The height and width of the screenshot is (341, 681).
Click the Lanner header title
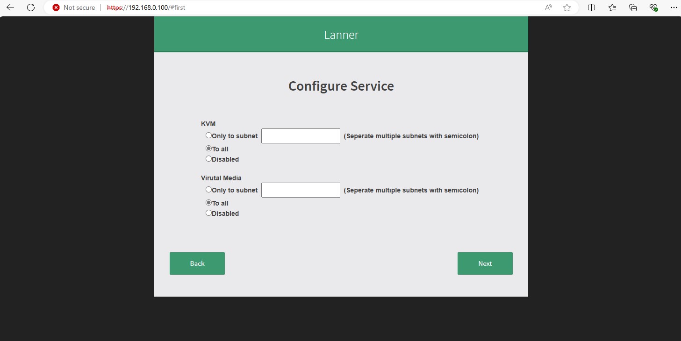(341, 35)
